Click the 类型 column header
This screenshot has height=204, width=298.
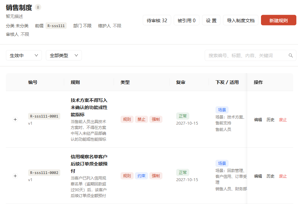coord(125,82)
